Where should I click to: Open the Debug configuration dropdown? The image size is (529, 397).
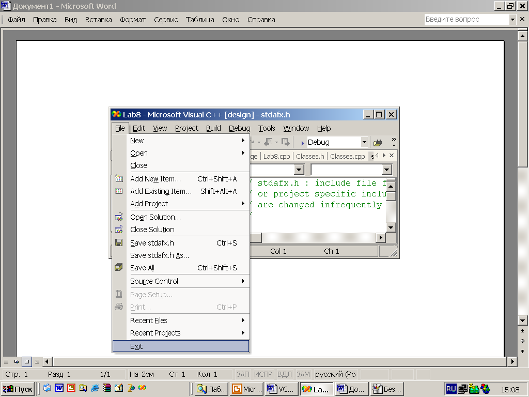pyautogui.click(x=364, y=142)
